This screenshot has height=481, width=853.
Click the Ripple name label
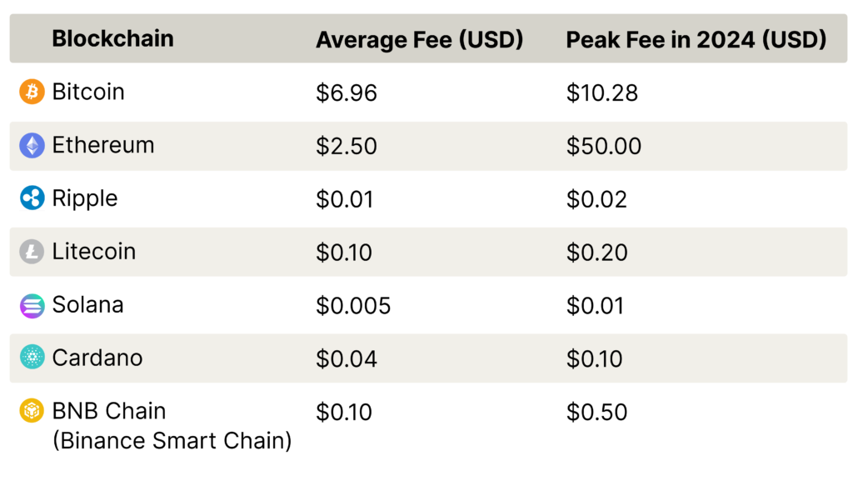pos(85,198)
